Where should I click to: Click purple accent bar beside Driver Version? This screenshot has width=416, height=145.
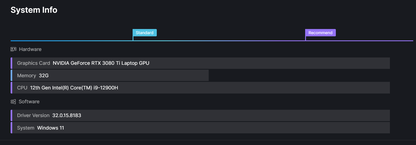(x=11, y=115)
